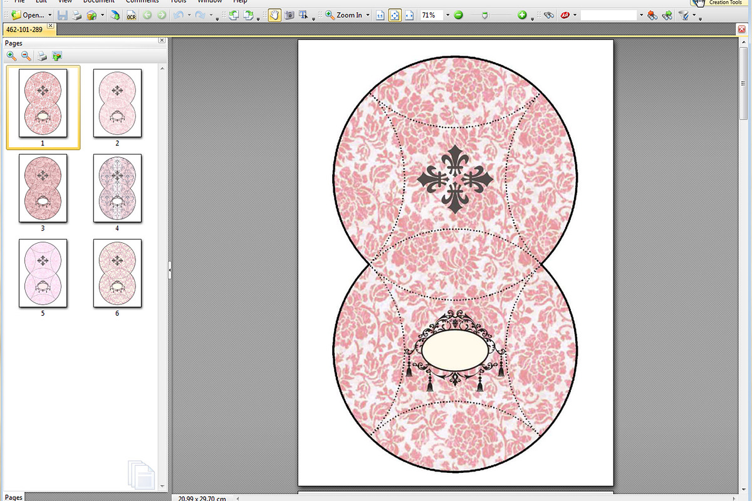Screen dimensions: 752x501
Task: Run OCR with the OCR icon
Action: (131, 15)
